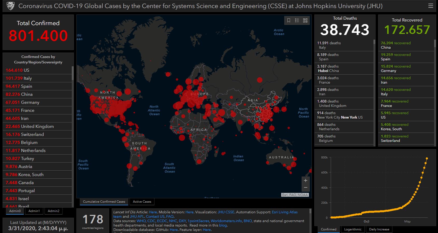The image size is (438, 233).
Task: Open the 1point3acres source link
Action: 199,221
